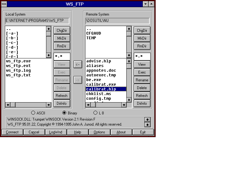This screenshot has width=249, height=187.
Task: Click message log down arrow
Action: pyautogui.click(x=147, y=125)
